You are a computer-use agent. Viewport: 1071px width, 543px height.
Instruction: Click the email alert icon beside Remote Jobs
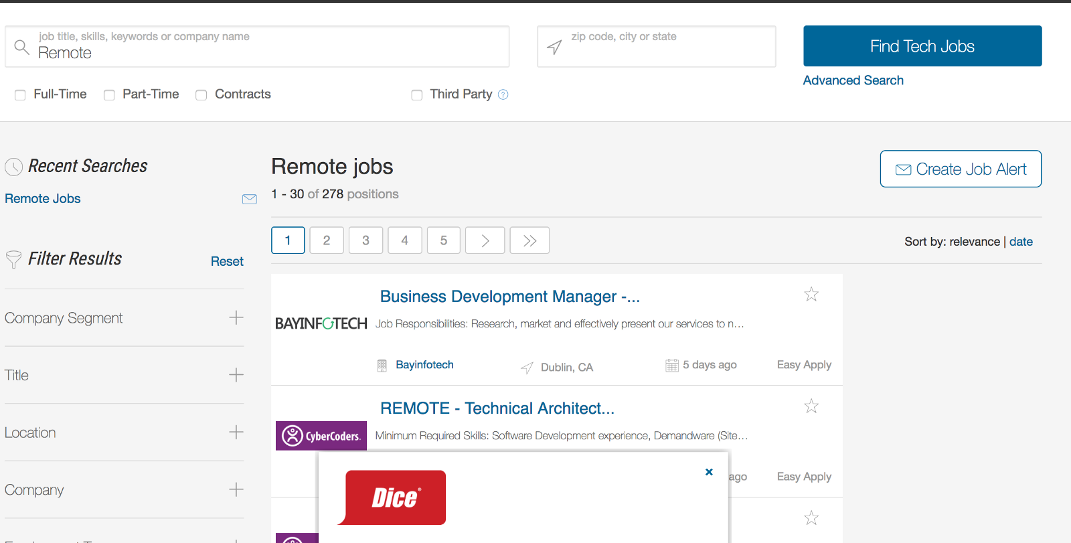[x=250, y=199]
